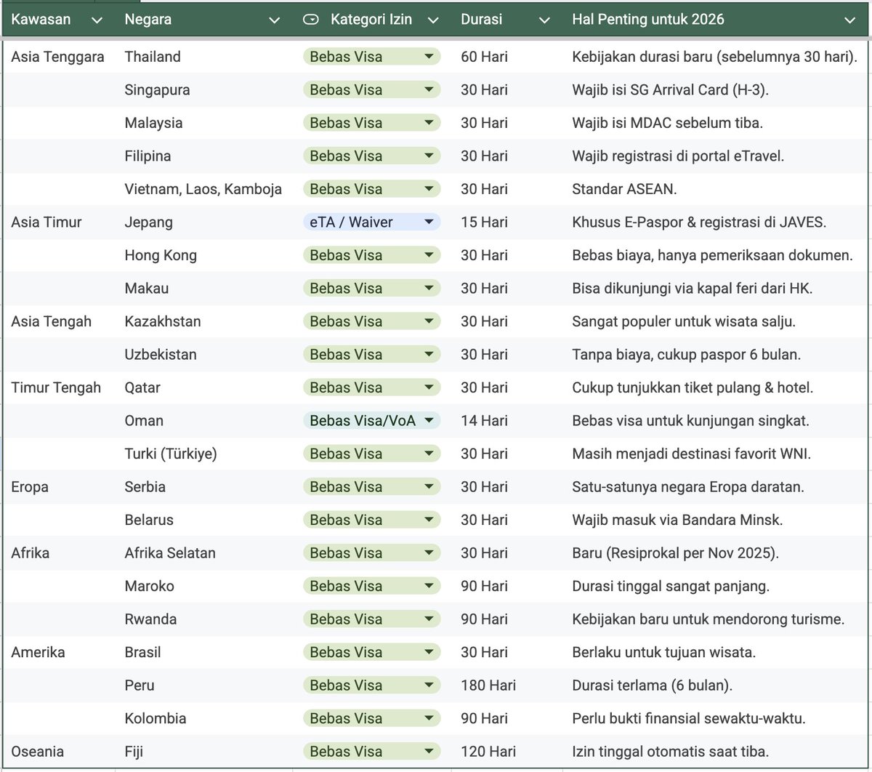Open the Hal Penting untuk 2026 filter arrow
The width and height of the screenshot is (872, 772).
click(849, 20)
